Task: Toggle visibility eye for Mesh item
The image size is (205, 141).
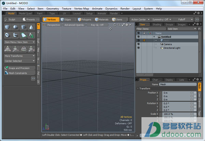Action: click(138, 41)
